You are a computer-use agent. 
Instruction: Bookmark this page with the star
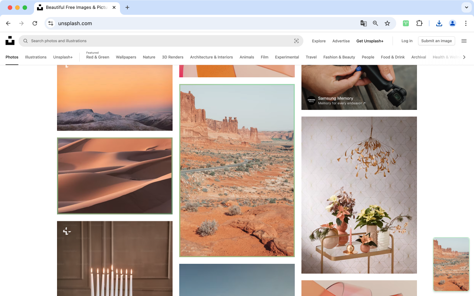click(387, 23)
